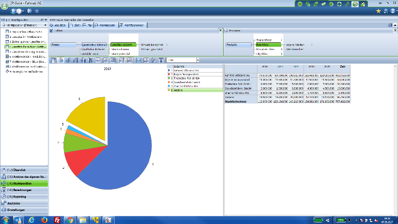Collapse the Marktposition (Öffentlich) section
398x224 pixels.
click(x=45, y=25)
